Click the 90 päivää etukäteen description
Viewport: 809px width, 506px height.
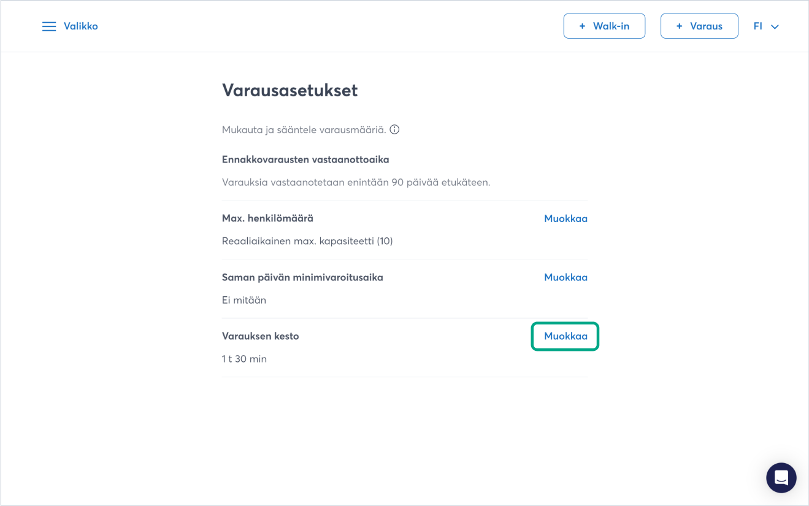(x=356, y=182)
